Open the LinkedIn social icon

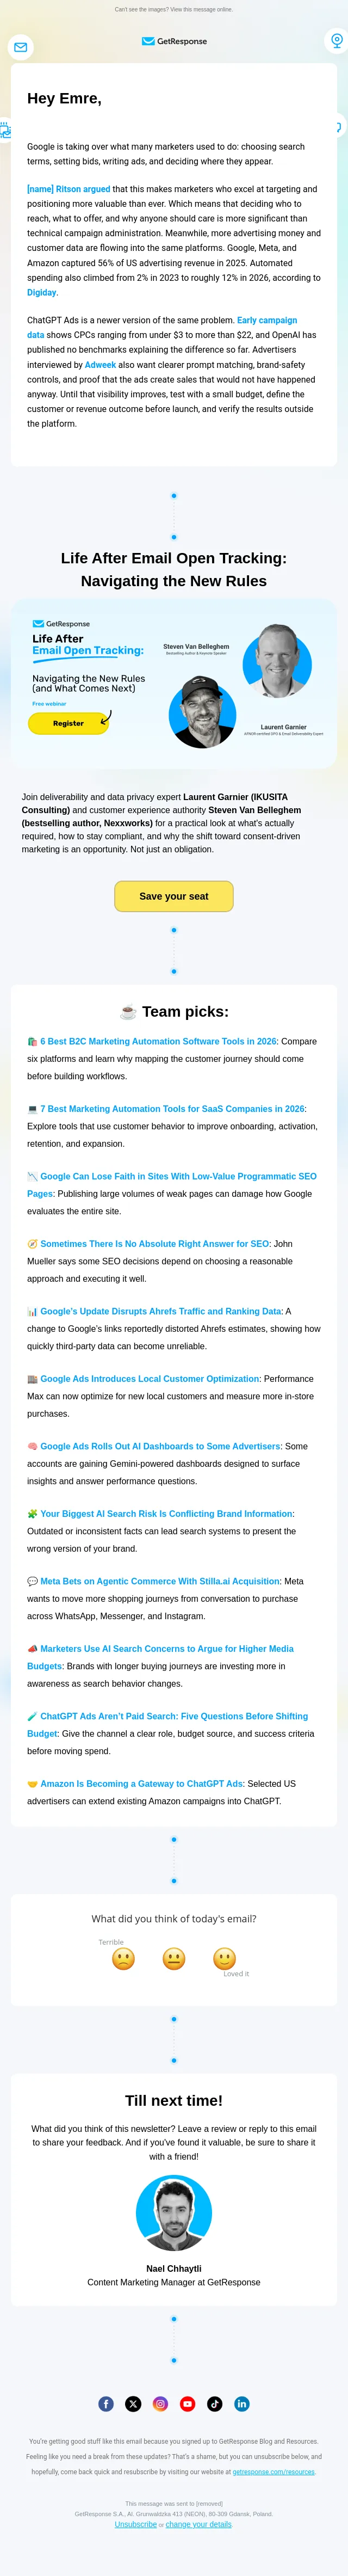tap(241, 2404)
